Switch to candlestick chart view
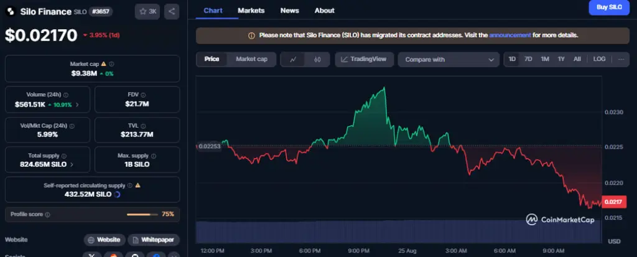The height and width of the screenshot is (257, 637). click(317, 59)
